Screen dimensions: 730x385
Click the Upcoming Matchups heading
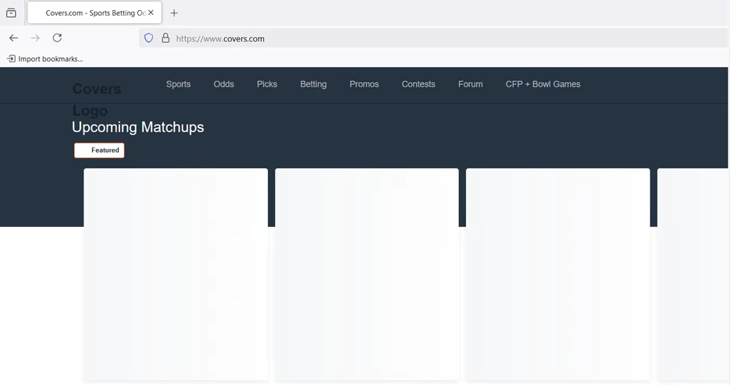click(x=138, y=127)
